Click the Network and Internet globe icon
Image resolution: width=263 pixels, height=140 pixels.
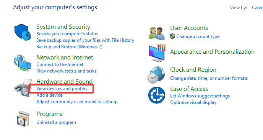click(x=23, y=63)
